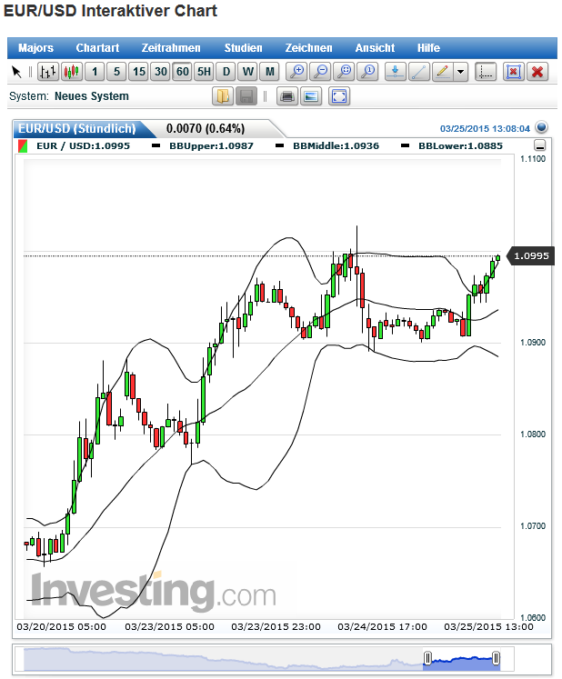Open the Majors menu
The width and height of the screenshot is (562, 679).
click(x=35, y=48)
